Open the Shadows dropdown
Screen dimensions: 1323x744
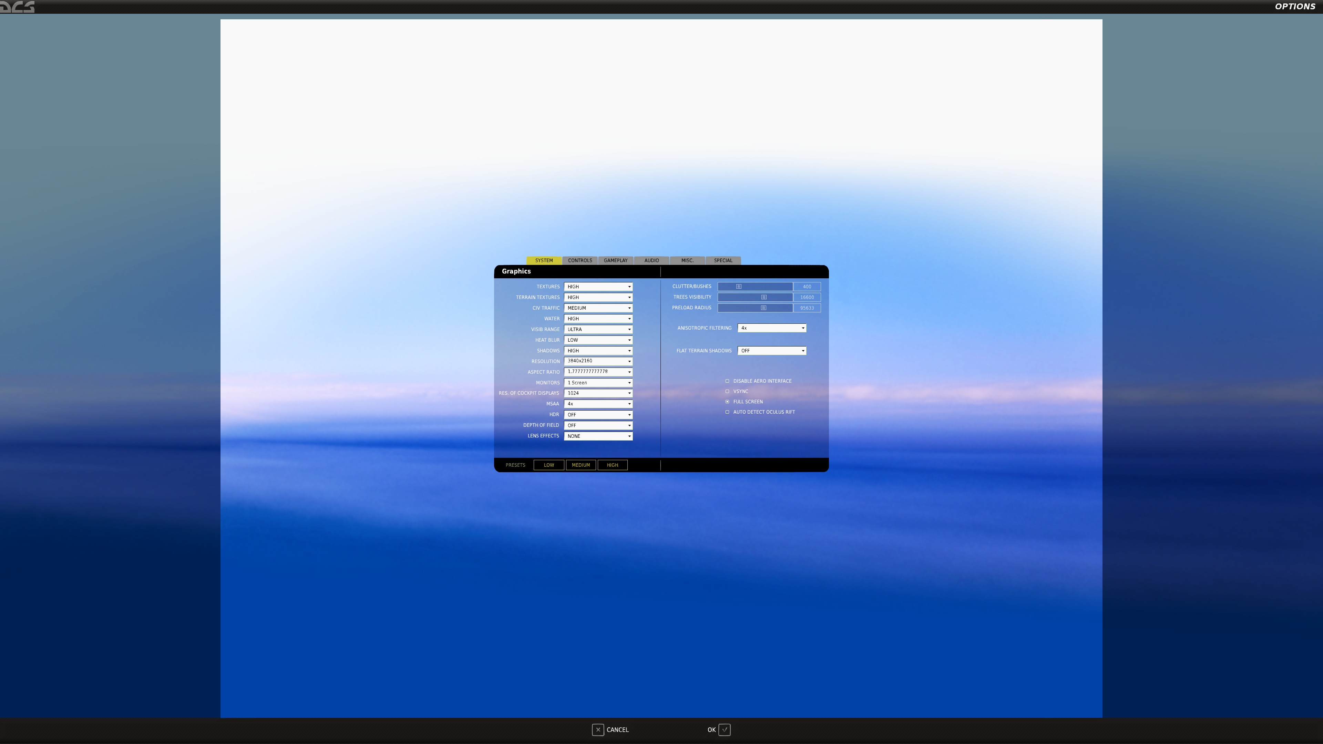point(598,351)
